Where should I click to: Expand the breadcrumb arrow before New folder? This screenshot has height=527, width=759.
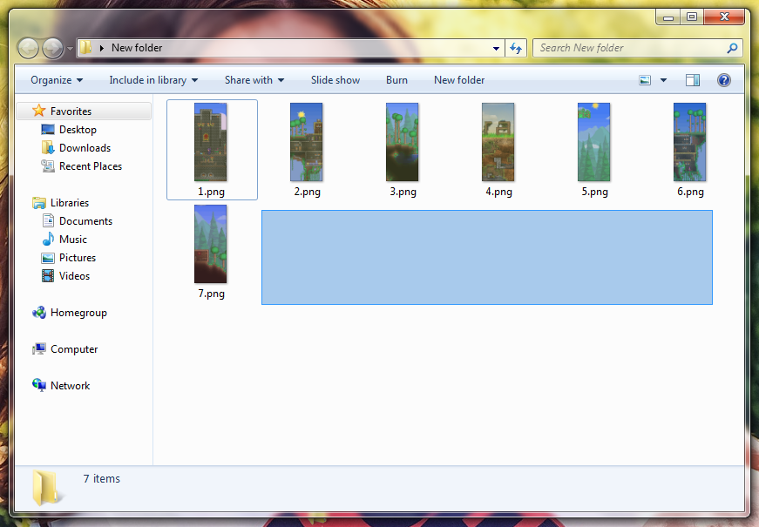[x=102, y=48]
